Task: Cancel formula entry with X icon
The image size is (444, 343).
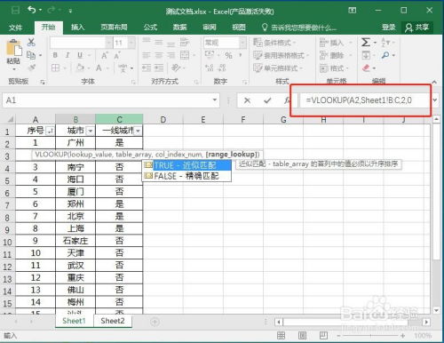Action: pos(247,100)
